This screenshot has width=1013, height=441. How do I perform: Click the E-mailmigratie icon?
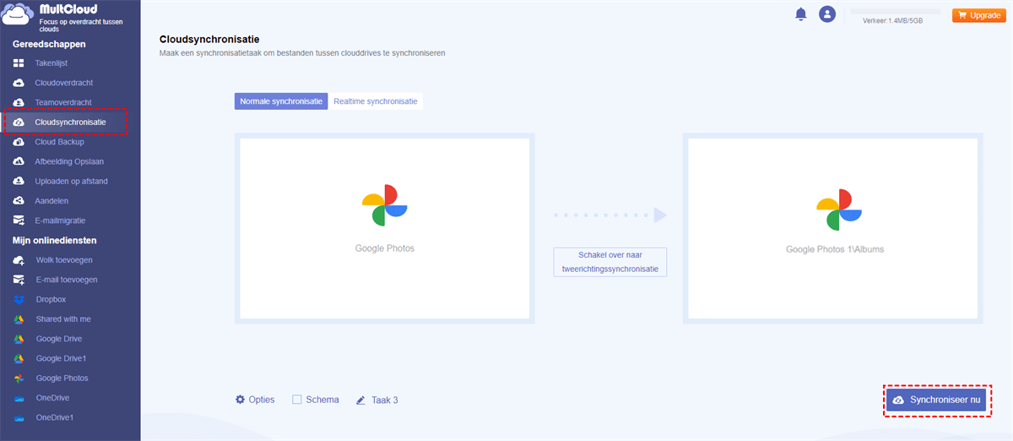click(x=19, y=220)
